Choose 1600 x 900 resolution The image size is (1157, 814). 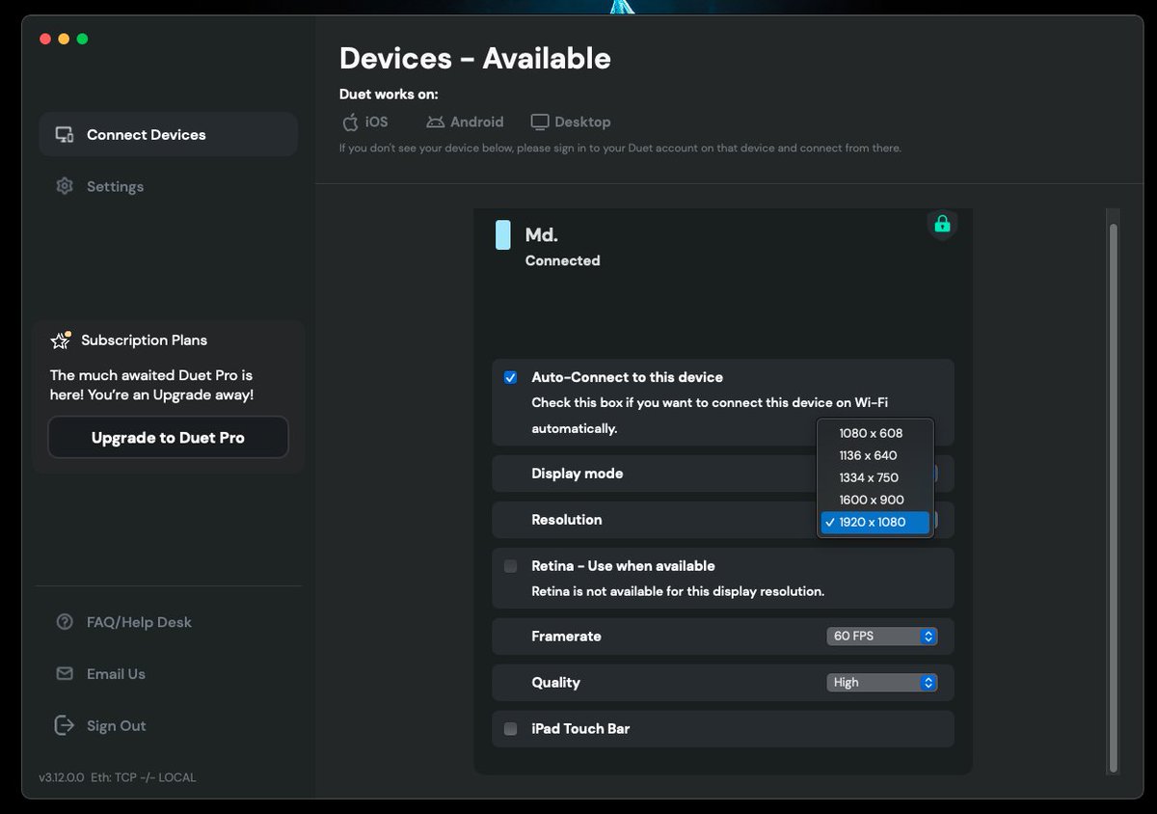point(874,500)
